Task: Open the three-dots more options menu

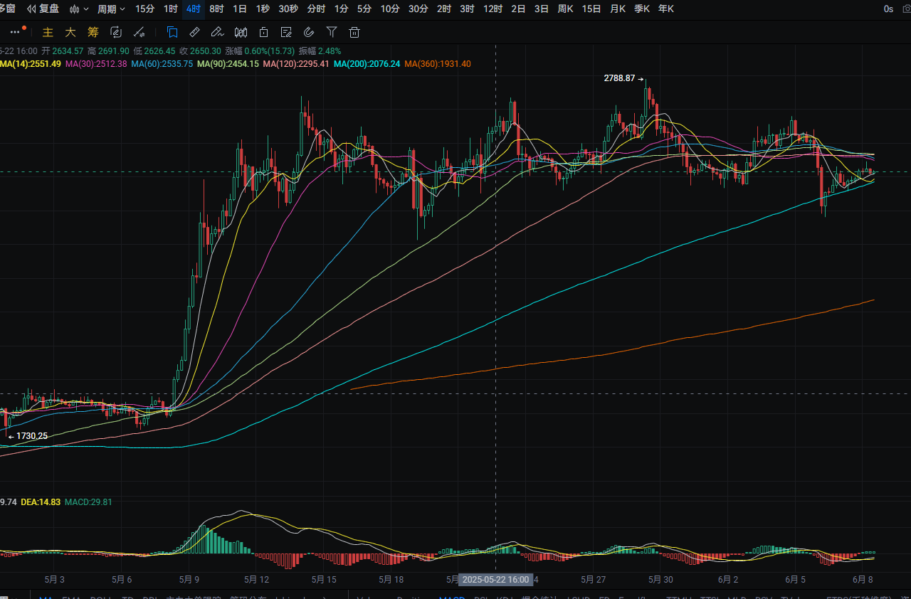Action: tap(16, 32)
